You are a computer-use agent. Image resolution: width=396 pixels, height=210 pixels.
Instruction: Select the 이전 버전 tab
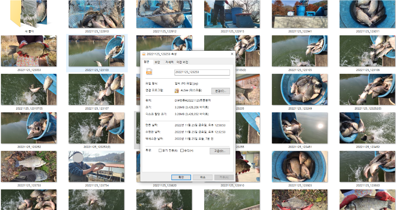(x=182, y=62)
